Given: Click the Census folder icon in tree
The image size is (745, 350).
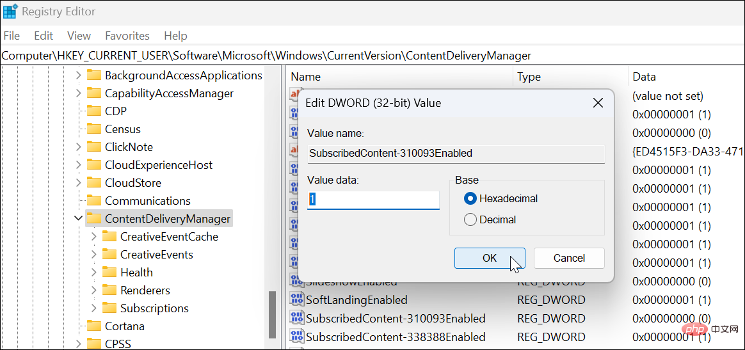Looking at the screenshot, I should [x=94, y=129].
